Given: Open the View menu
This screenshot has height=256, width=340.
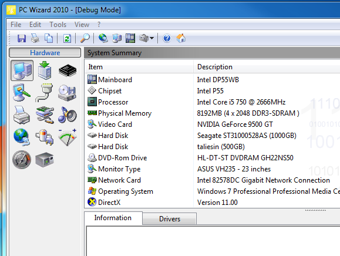Looking at the screenshot, I should click(x=82, y=25).
